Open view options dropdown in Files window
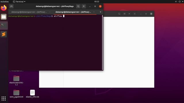184x103 pixels. tap(129, 14)
